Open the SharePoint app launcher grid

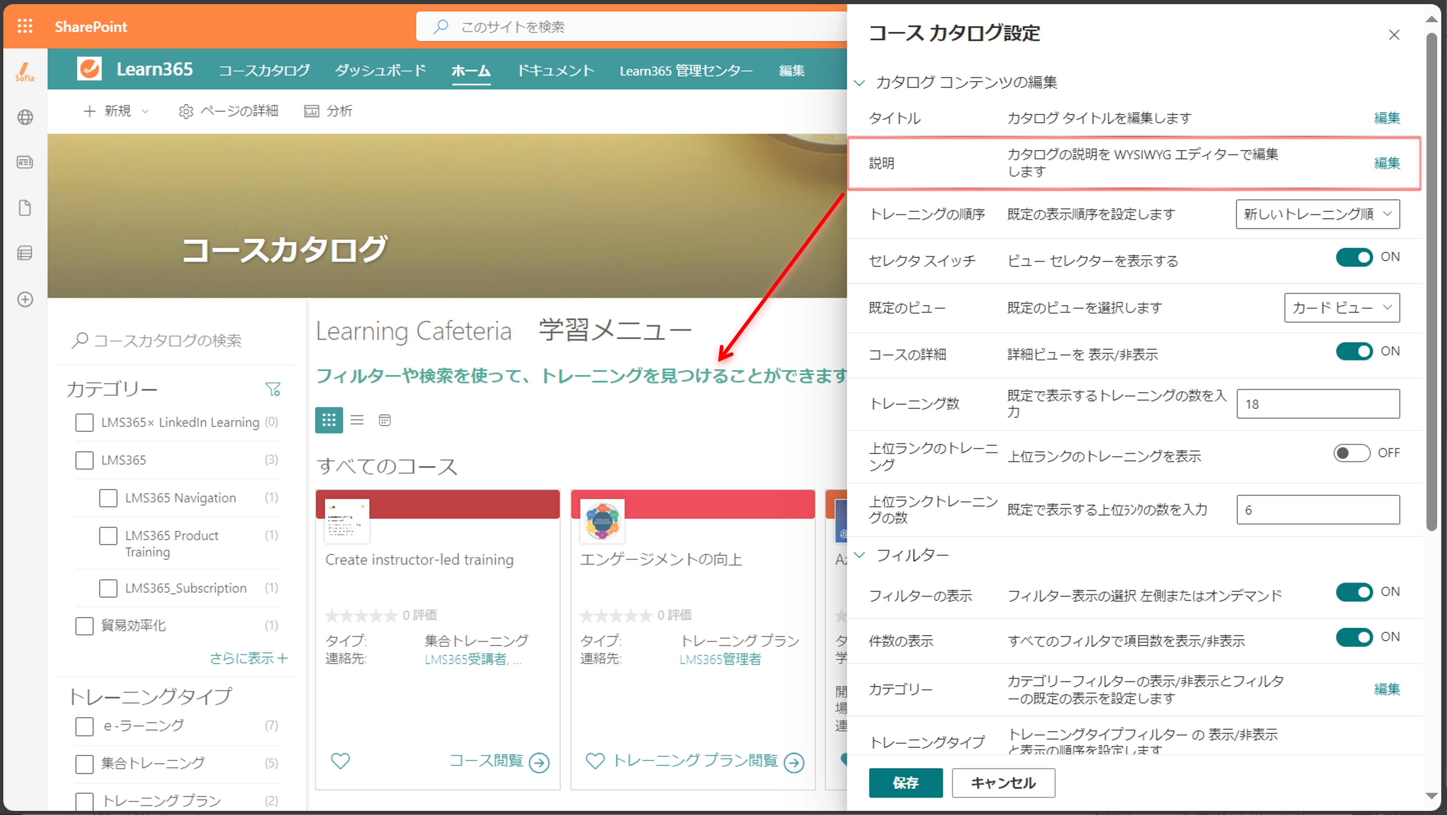point(25,26)
